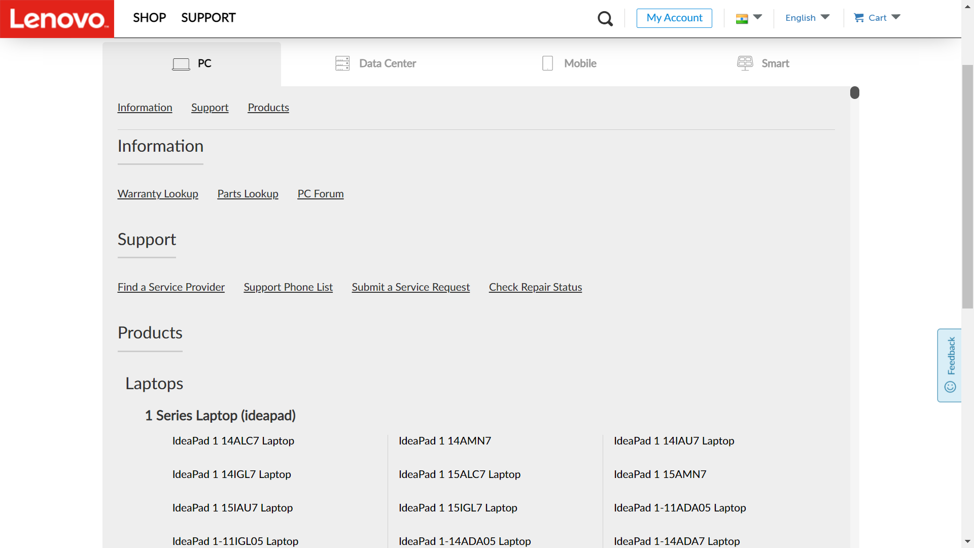Click the PC laptop icon
This screenshot has width=974, height=548.
click(x=181, y=64)
